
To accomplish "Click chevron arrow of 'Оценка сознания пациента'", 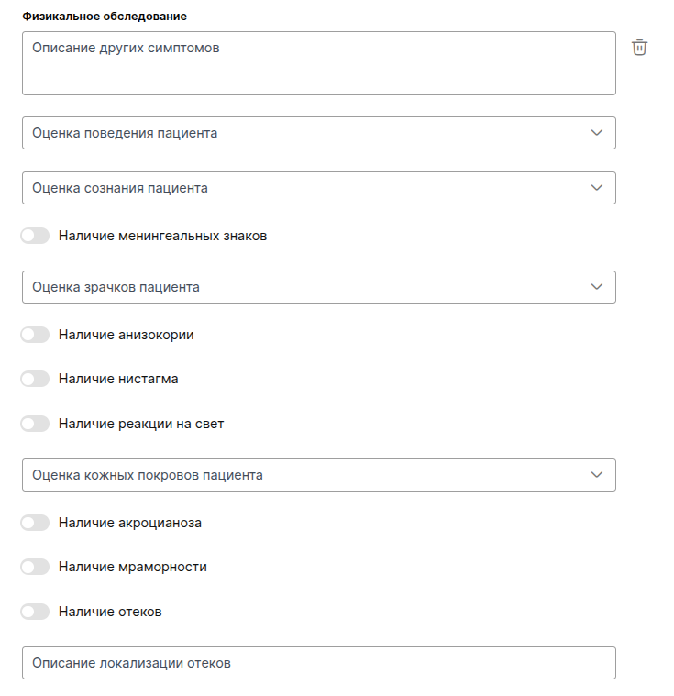I will tap(597, 188).
